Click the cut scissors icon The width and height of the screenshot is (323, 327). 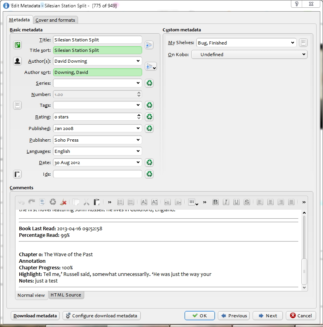click(87, 202)
